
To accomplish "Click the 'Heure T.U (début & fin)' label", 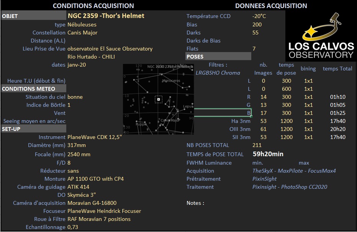I will tap(36, 81).
